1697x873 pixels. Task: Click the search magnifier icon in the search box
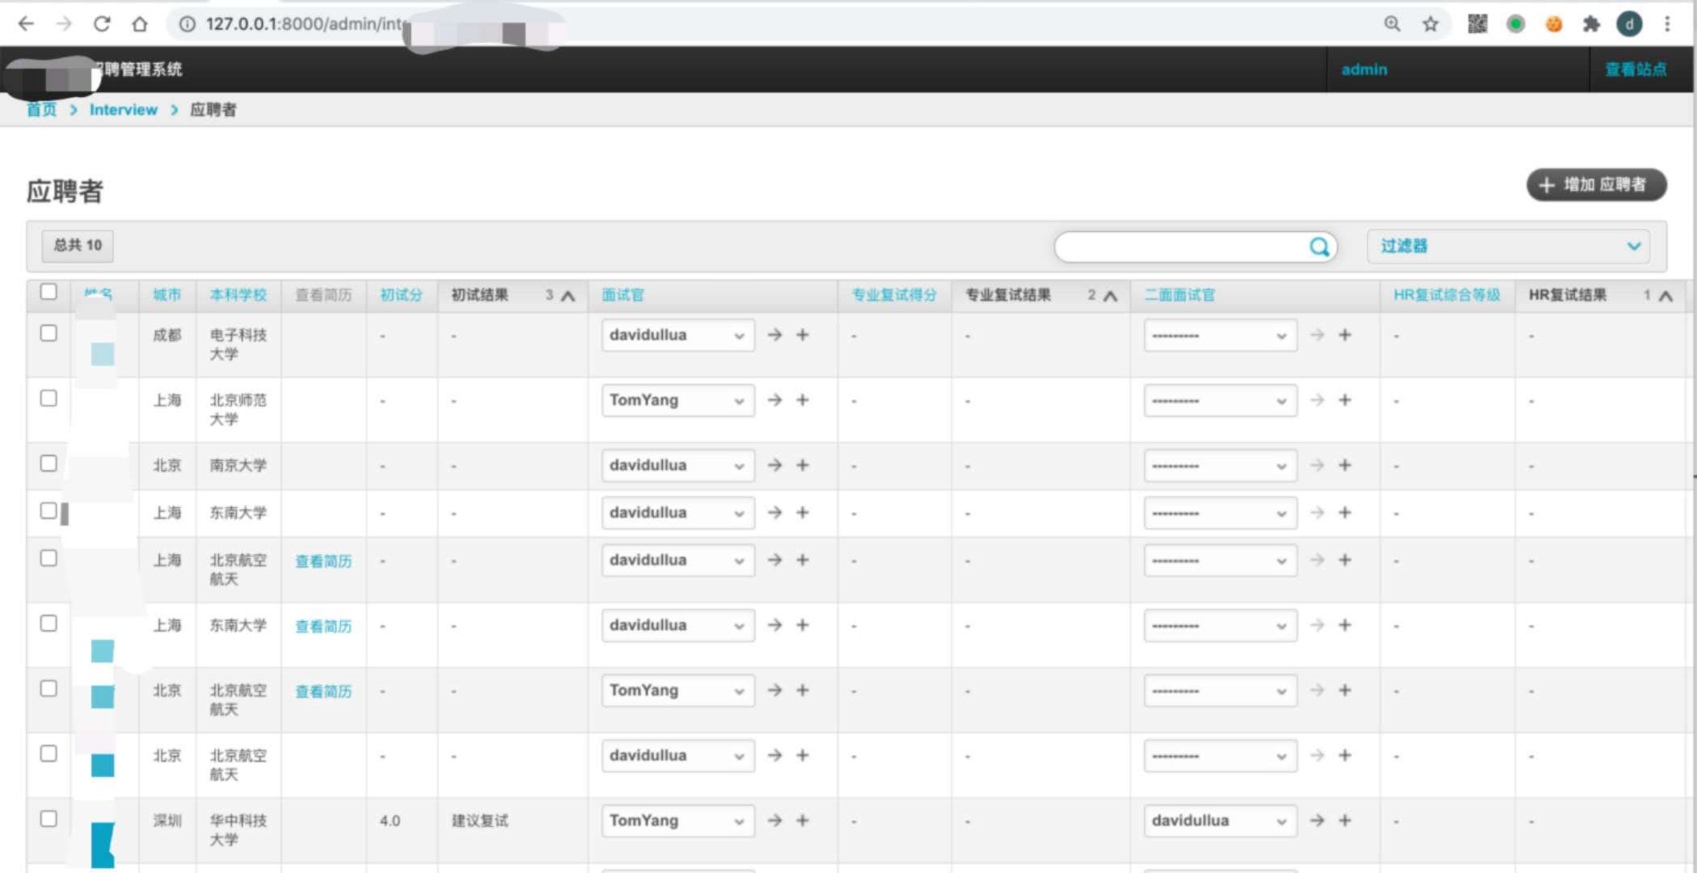pyautogui.click(x=1319, y=247)
